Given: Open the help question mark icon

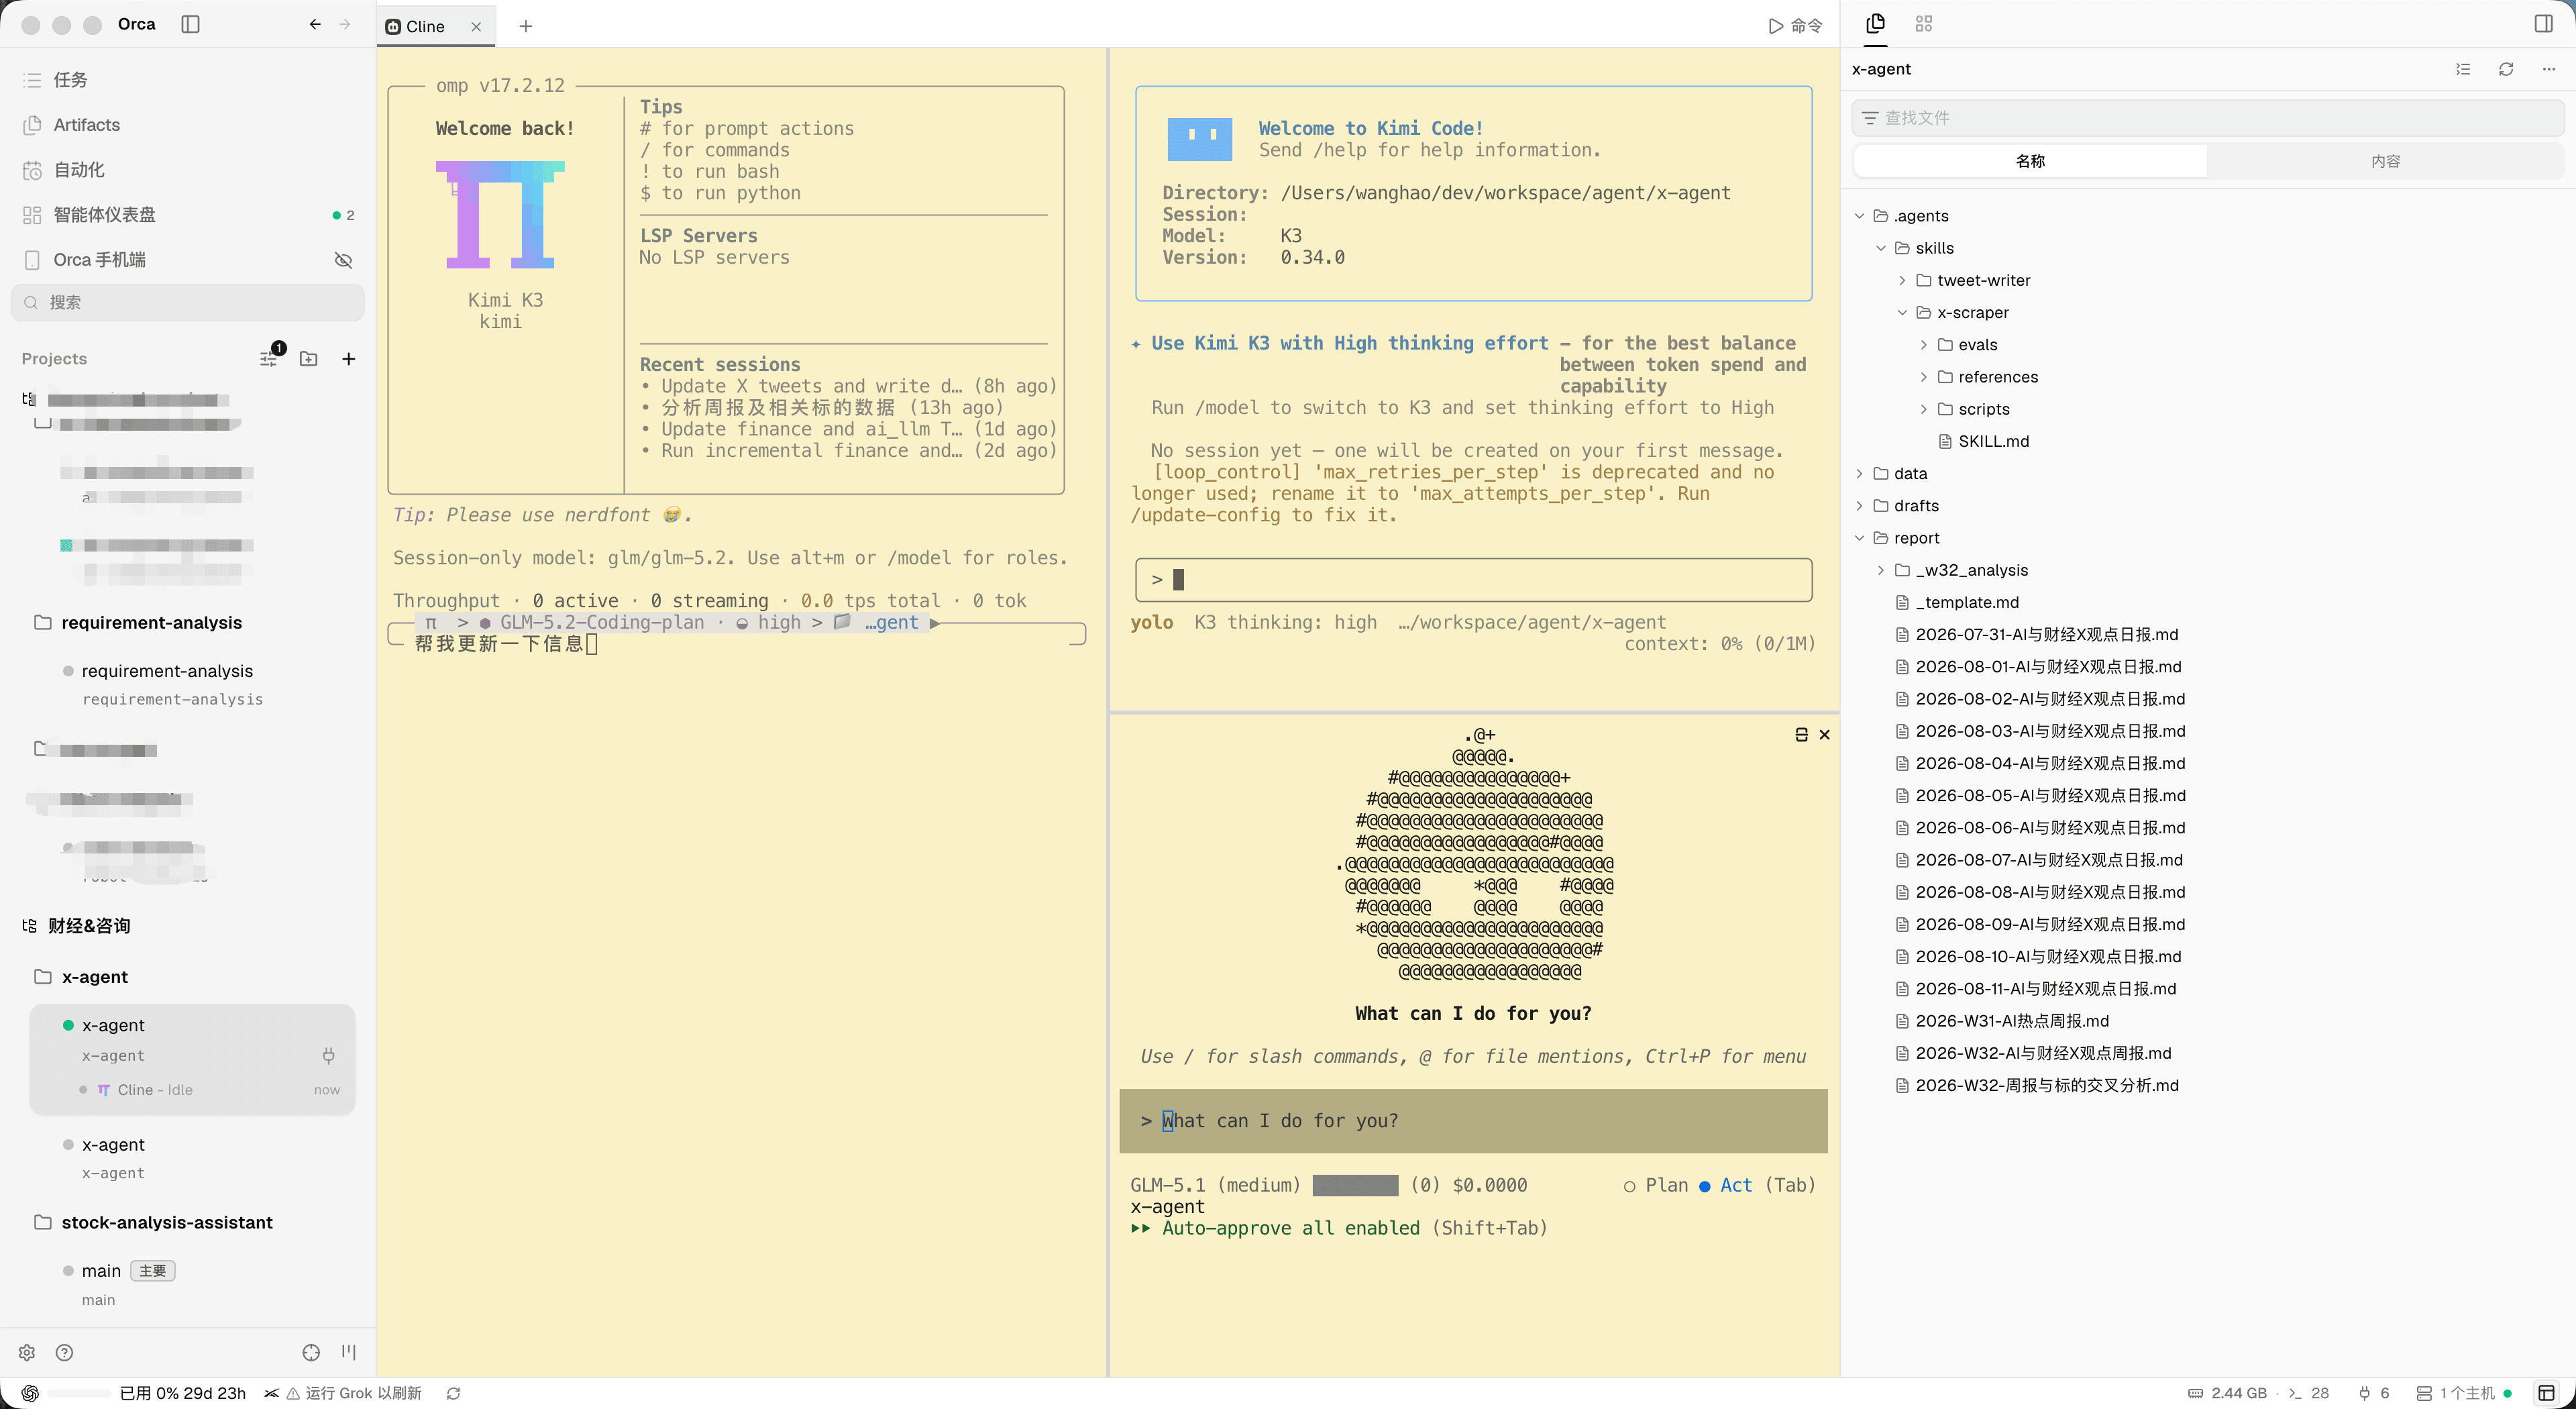Looking at the screenshot, I should pyautogui.click(x=64, y=1352).
